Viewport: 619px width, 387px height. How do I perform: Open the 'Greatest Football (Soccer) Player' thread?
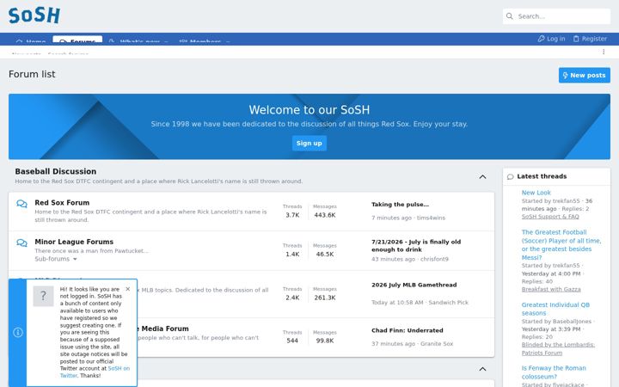pos(561,245)
